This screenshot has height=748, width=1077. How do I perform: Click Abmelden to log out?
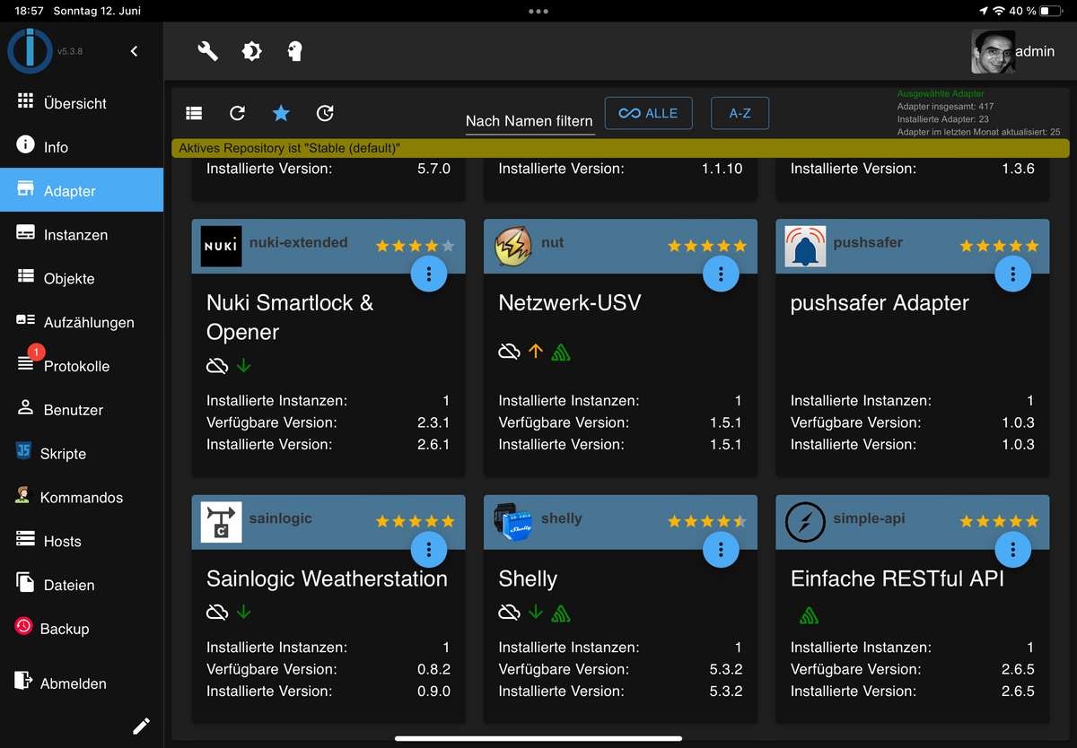click(82, 683)
